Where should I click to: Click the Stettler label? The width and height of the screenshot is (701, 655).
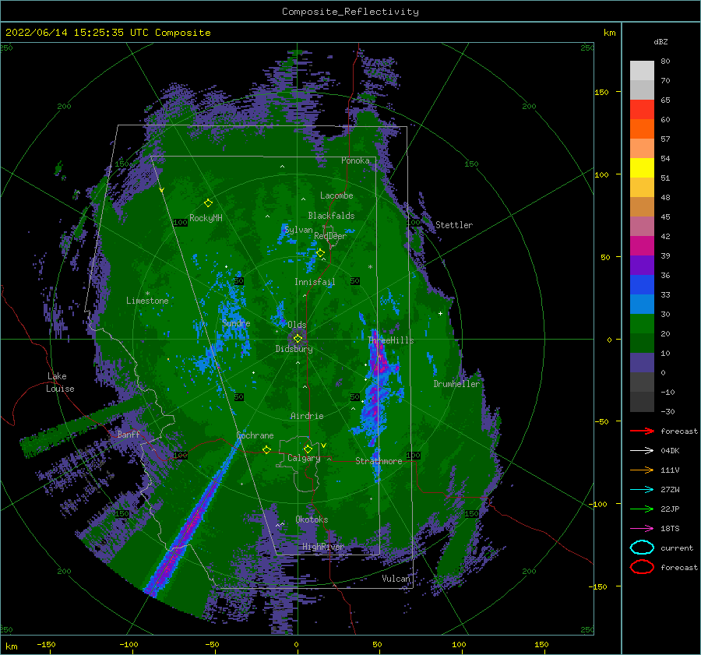454,225
